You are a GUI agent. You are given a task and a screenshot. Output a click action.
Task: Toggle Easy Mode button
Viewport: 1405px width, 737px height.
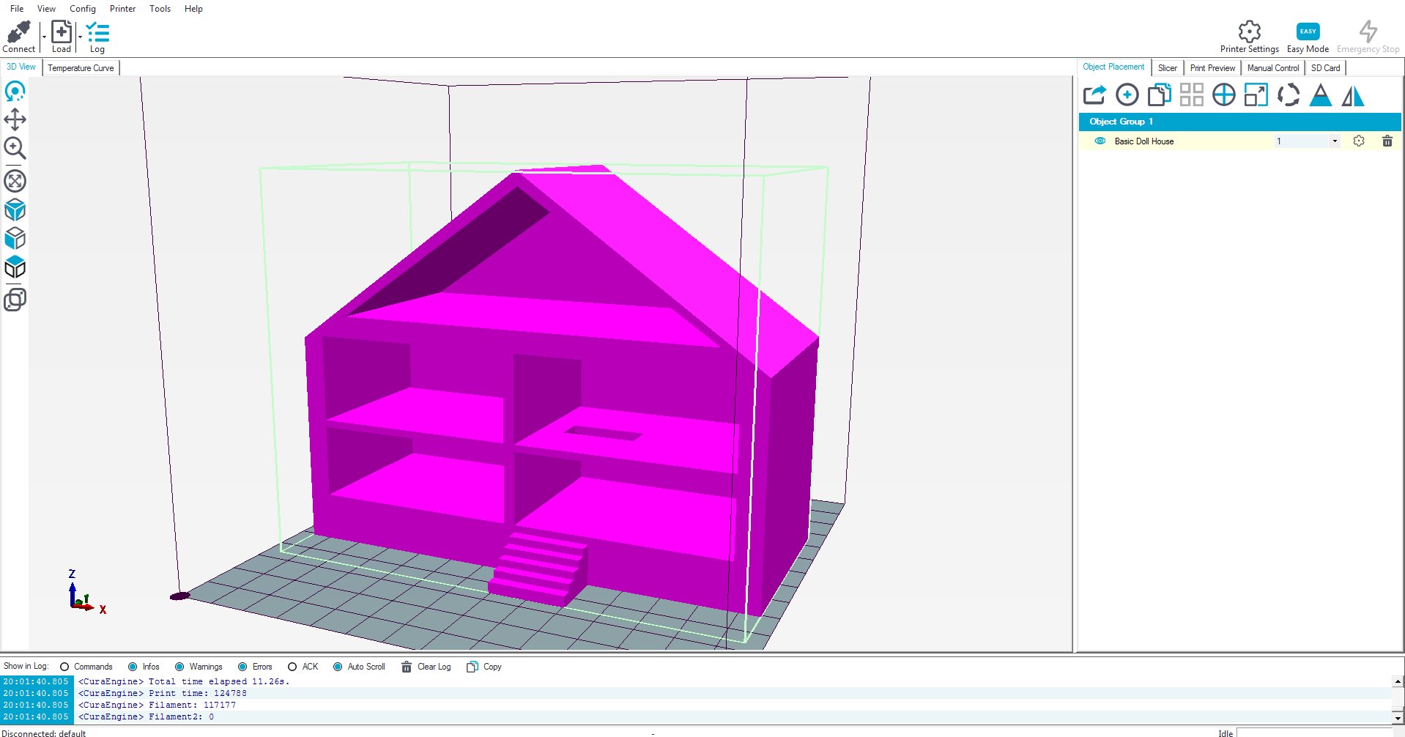1308,32
